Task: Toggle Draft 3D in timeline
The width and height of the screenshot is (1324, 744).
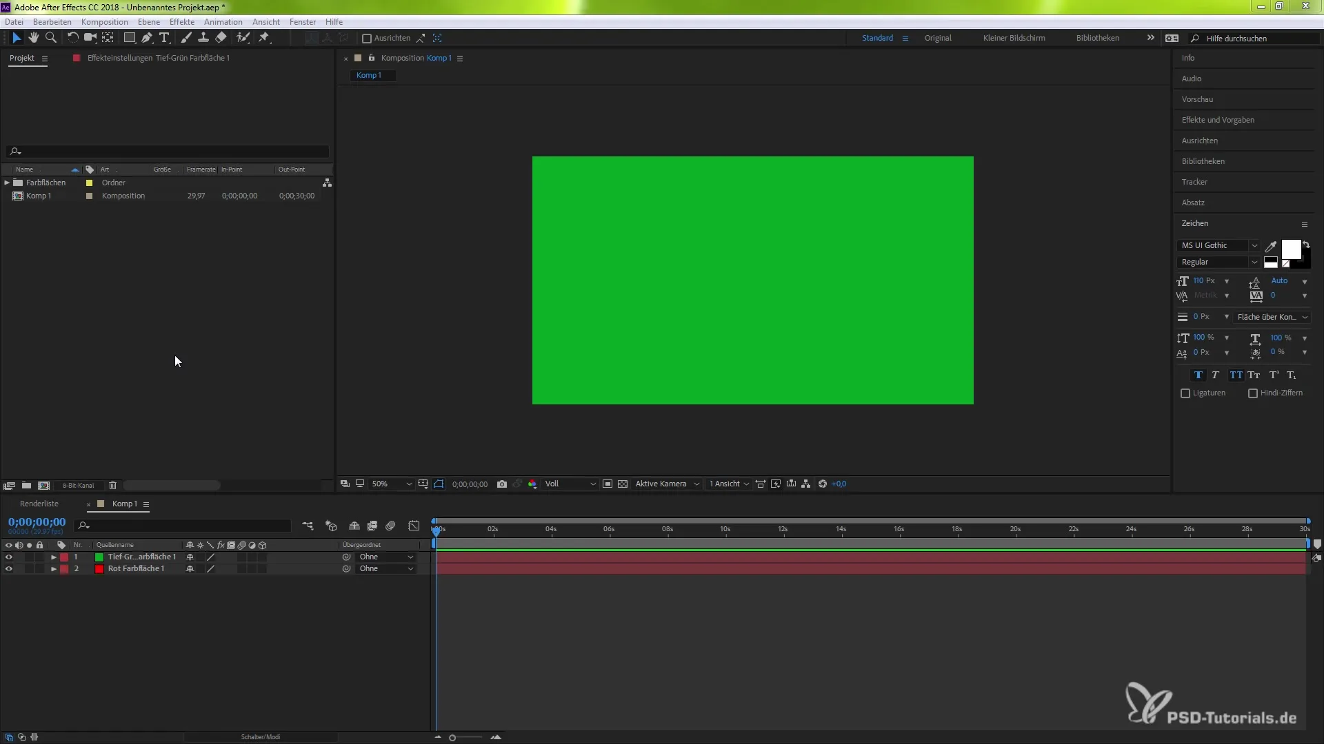Action: point(331,526)
